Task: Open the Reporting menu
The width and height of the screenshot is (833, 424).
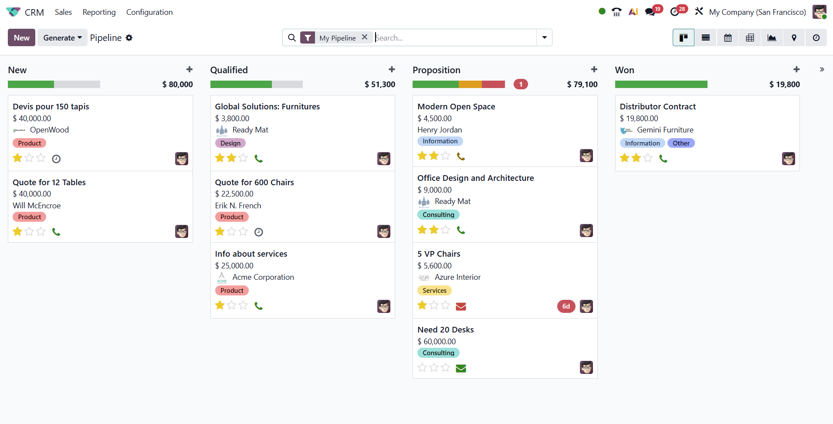Action: click(99, 12)
